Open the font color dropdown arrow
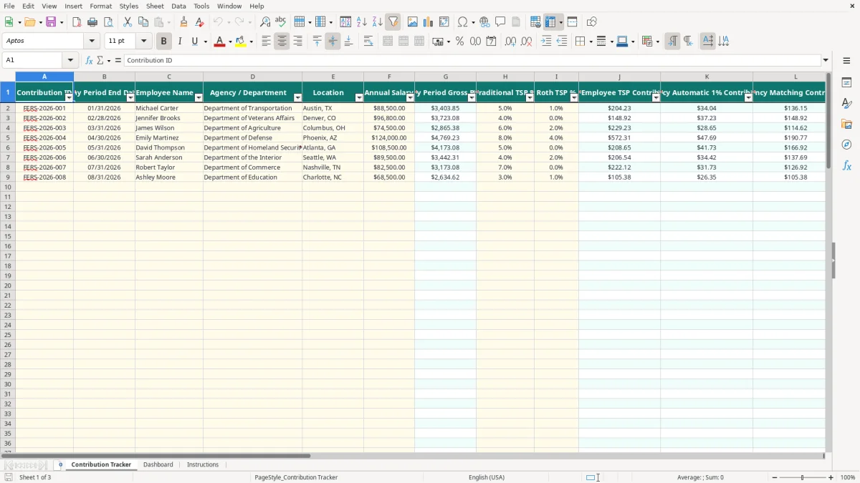Viewport: 860px width, 483px height. [x=230, y=42]
